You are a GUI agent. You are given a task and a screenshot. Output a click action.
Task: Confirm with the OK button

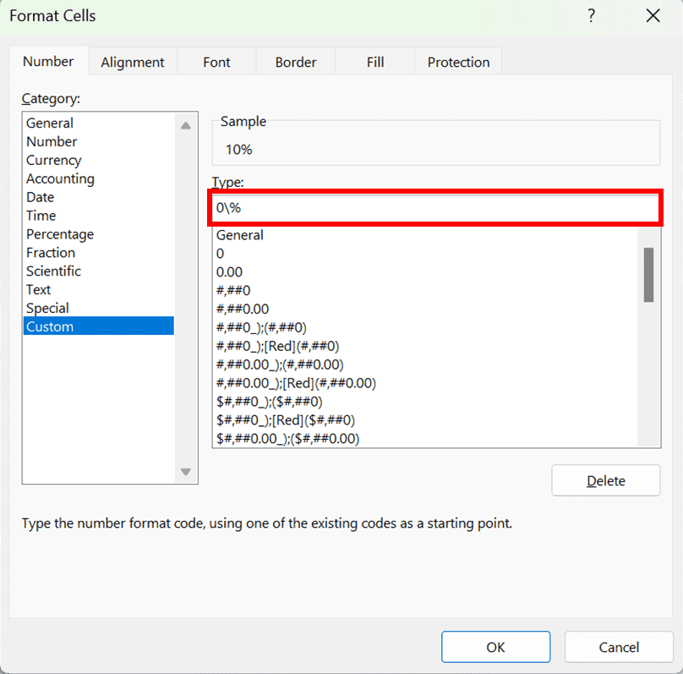(x=495, y=647)
